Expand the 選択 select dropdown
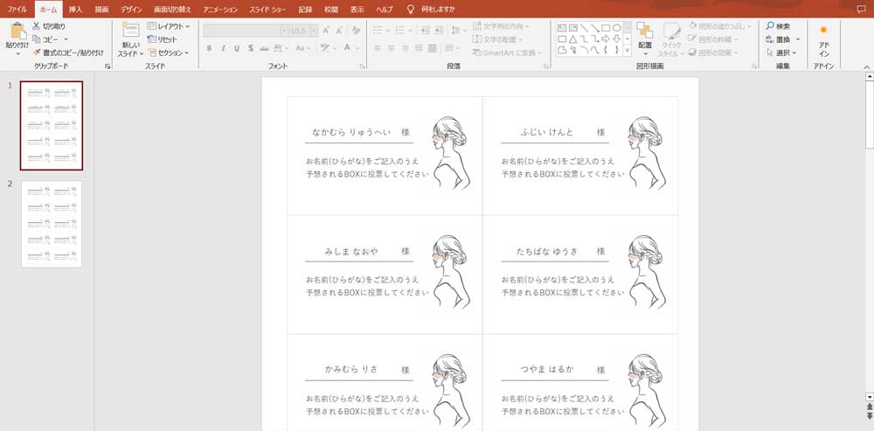The width and height of the screenshot is (874, 431). (781, 52)
